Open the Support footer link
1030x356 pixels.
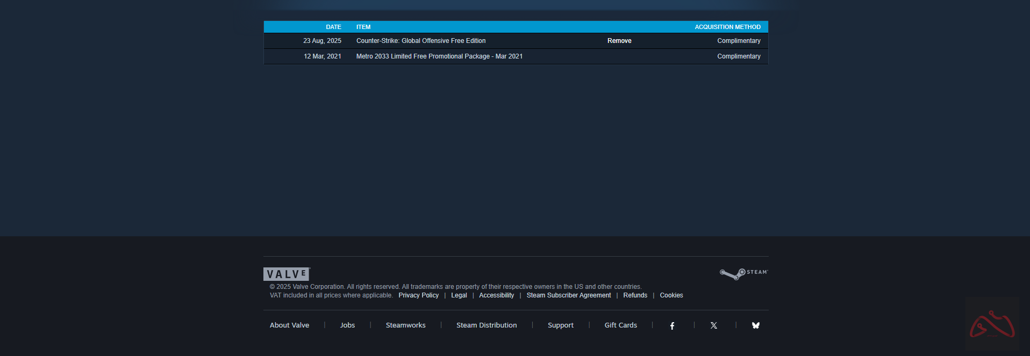(x=560, y=325)
